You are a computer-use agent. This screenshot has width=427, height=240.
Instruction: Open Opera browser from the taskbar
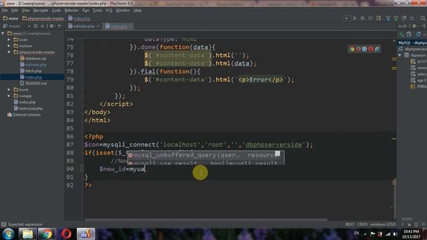point(66,234)
